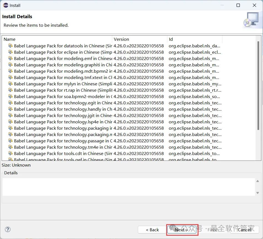
Task: Click icon beside modeling.emf language pack
Action: (10, 58)
